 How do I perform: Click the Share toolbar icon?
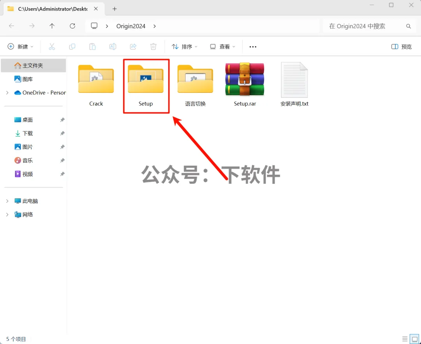click(133, 47)
